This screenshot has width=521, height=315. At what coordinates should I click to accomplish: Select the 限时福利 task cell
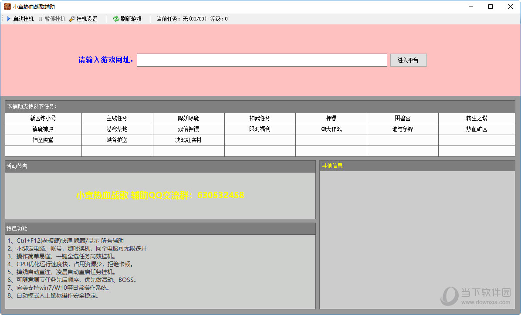(x=260, y=129)
